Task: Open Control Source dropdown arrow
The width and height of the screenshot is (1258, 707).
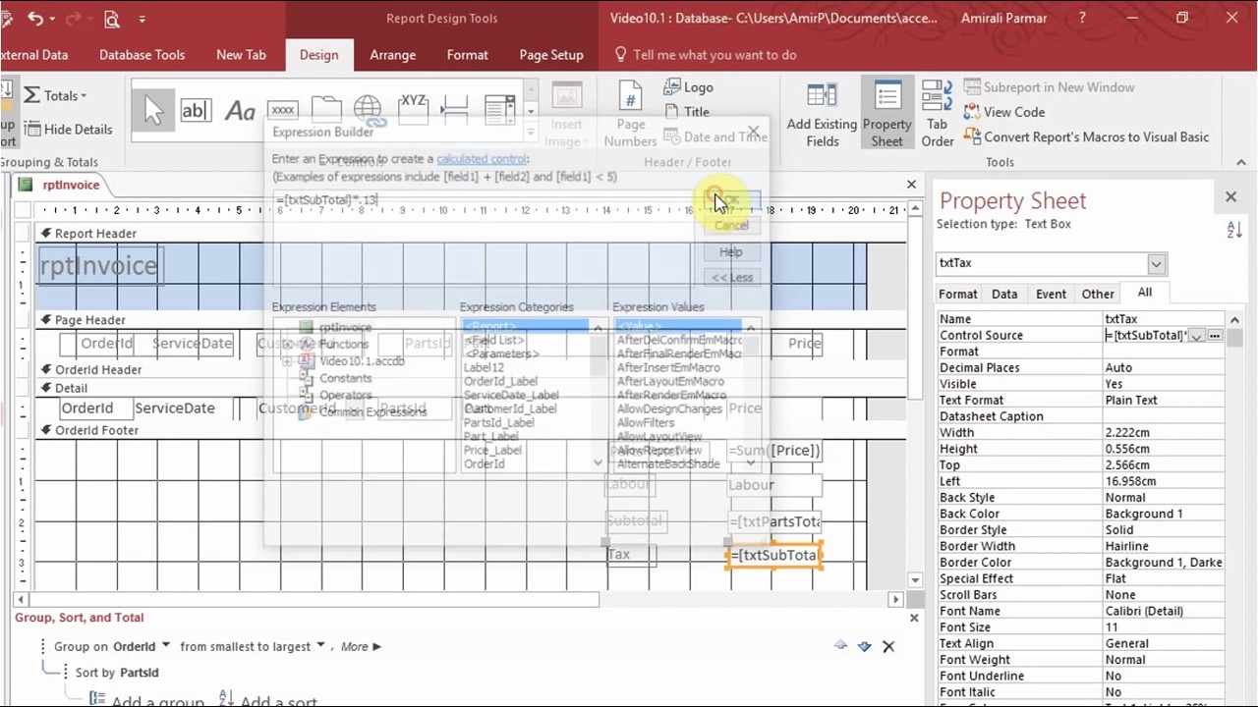Action: pyautogui.click(x=1196, y=336)
